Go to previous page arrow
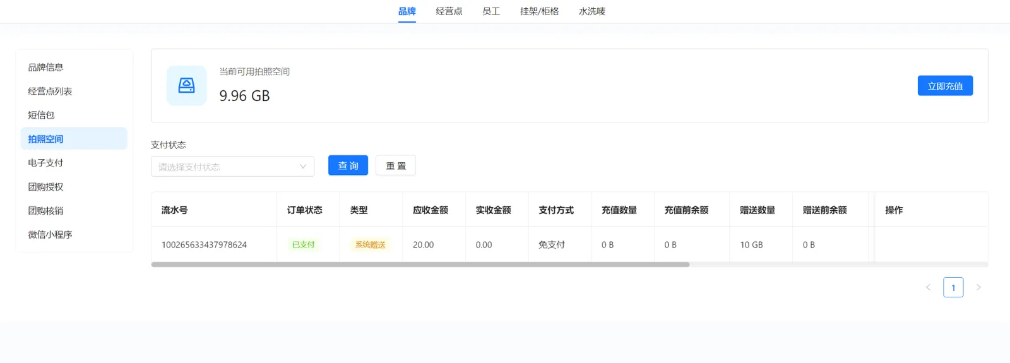The width and height of the screenshot is (1010, 363). pos(928,287)
